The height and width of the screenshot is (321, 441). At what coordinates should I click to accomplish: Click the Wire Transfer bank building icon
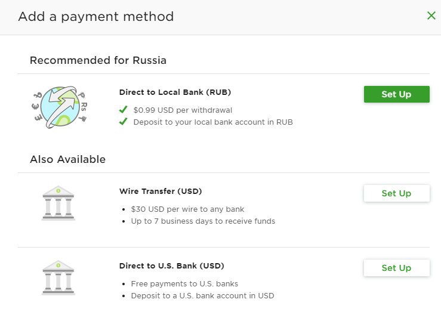coord(58,203)
